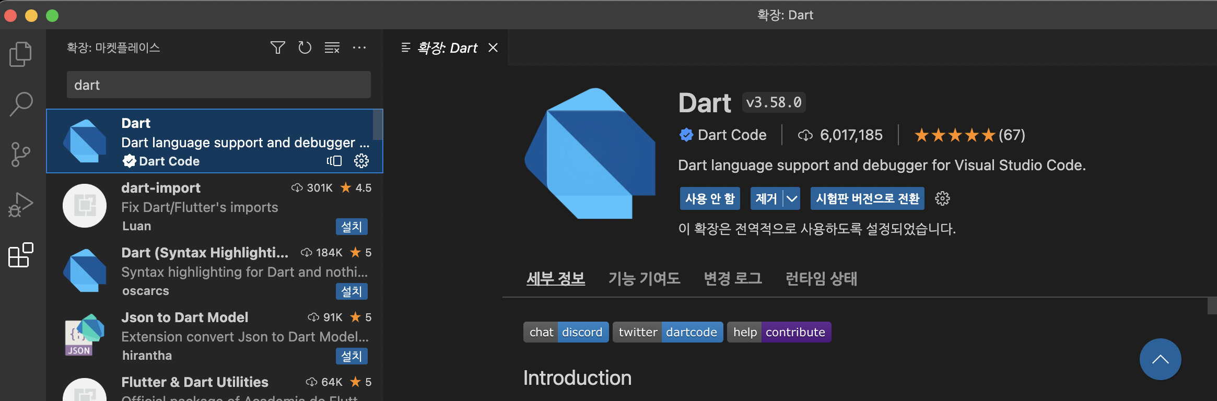Click the extension list scrollbar thumb
The width and height of the screenshot is (1217, 401).
pos(378,124)
